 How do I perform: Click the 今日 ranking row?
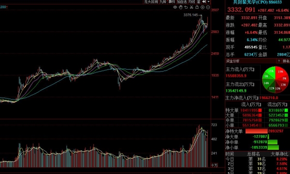pos(258,159)
